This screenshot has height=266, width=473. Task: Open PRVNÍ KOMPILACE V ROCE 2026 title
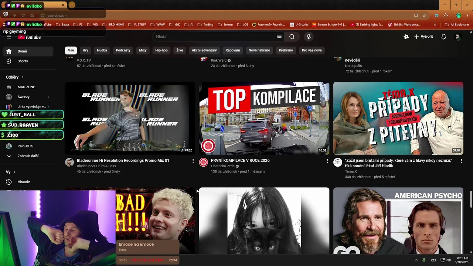click(x=240, y=160)
